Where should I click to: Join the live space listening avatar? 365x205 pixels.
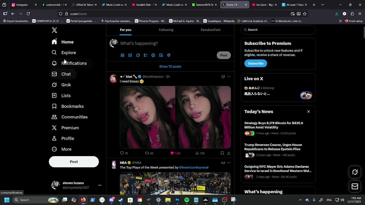pyautogui.click(x=306, y=95)
